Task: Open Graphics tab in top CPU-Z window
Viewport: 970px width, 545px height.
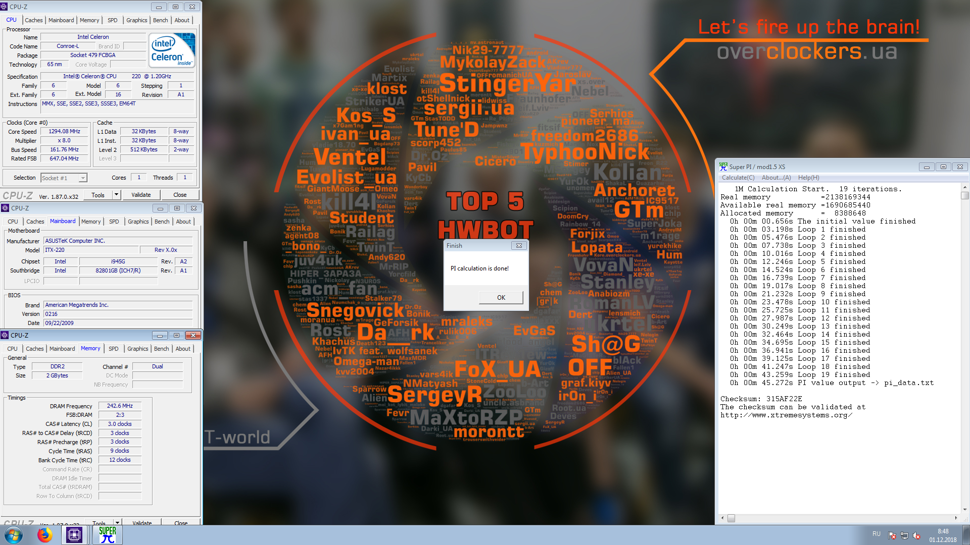Action: (x=137, y=20)
